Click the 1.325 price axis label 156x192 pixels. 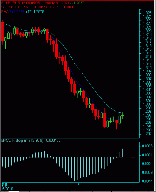click(147, 13)
